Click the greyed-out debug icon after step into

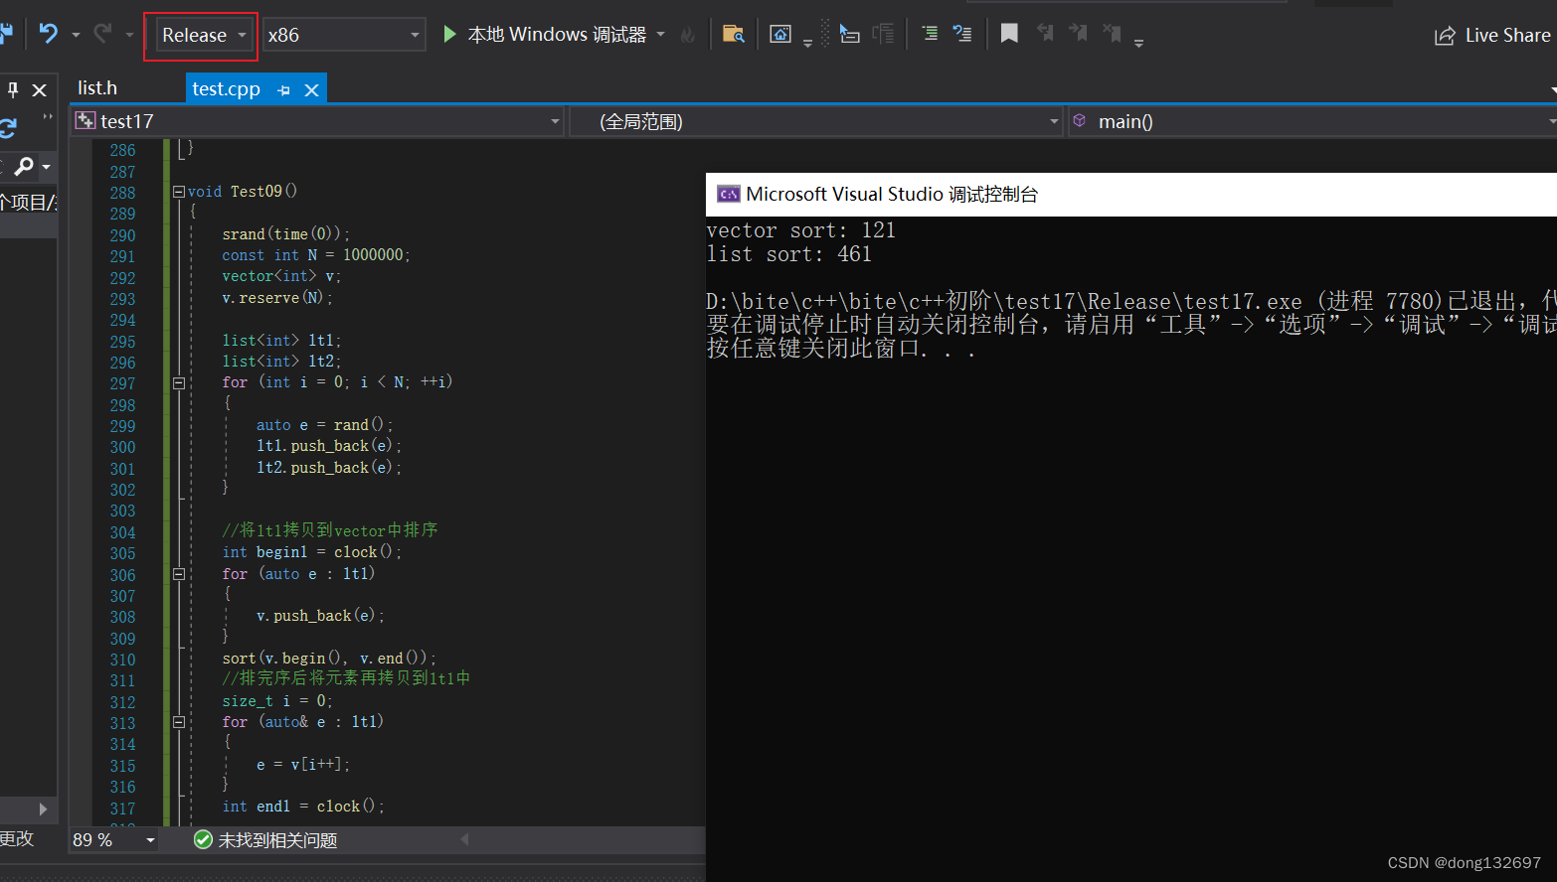pyautogui.click(x=883, y=34)
